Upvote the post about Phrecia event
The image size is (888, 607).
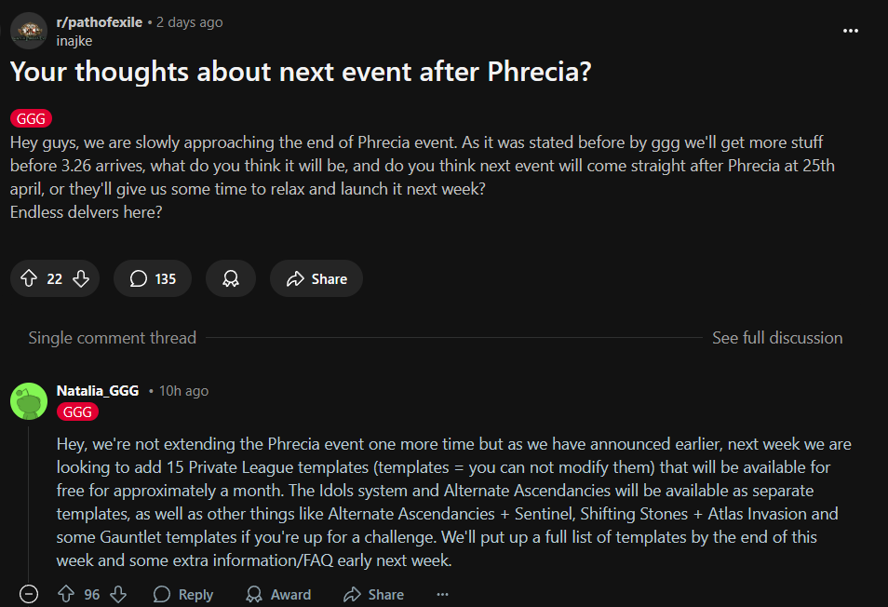29,278
